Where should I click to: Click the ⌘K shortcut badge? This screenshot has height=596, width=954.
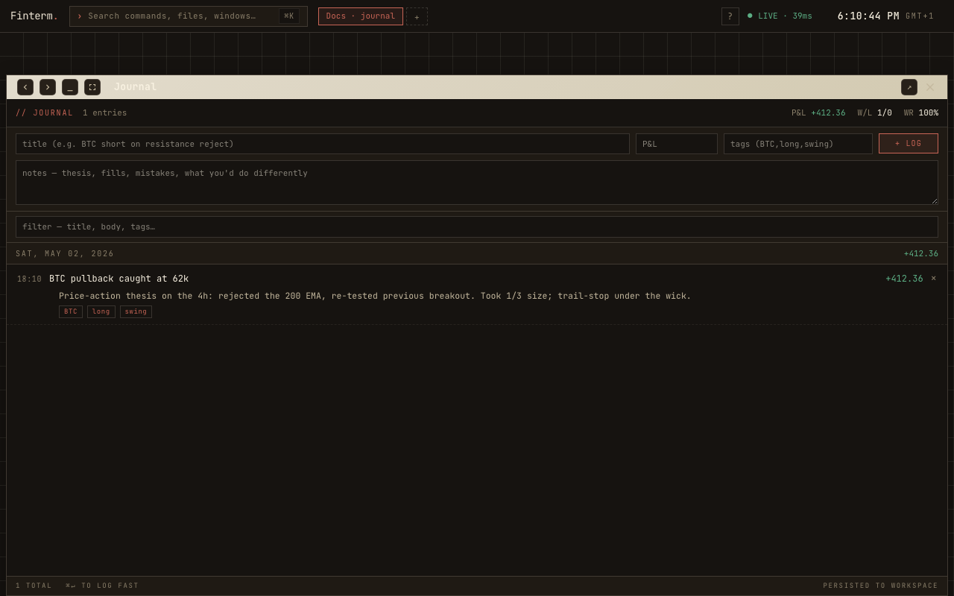coord(289,16)
